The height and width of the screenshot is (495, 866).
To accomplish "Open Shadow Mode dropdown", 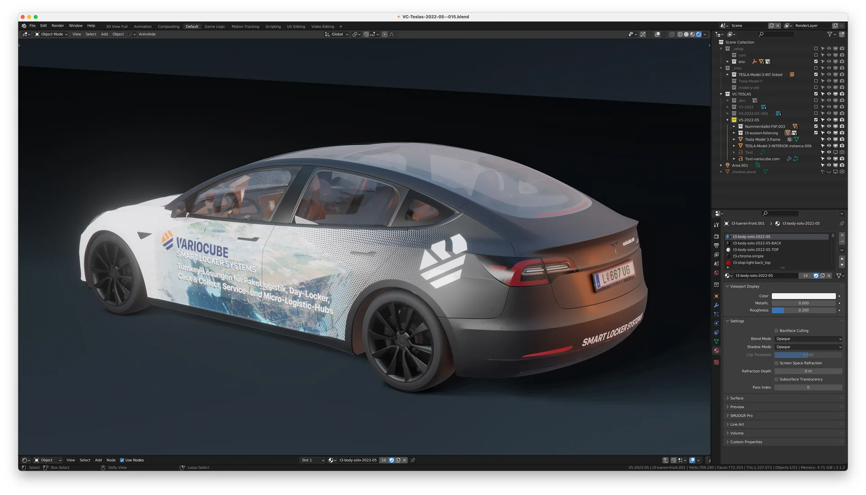I will pyautogui.click(x=808, y=347).
